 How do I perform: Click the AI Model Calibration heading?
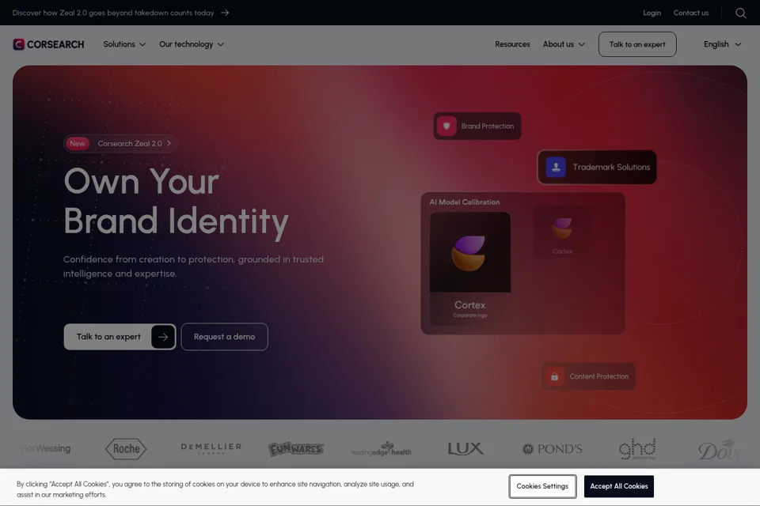(465, 202)
